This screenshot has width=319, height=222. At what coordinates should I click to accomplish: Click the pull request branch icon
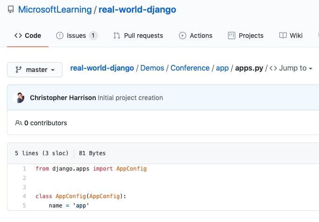[x=117, y=36]
